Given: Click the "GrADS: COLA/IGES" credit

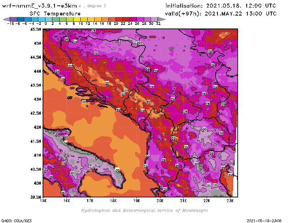Looking at the screenshot, I should [x=16, y=221].
